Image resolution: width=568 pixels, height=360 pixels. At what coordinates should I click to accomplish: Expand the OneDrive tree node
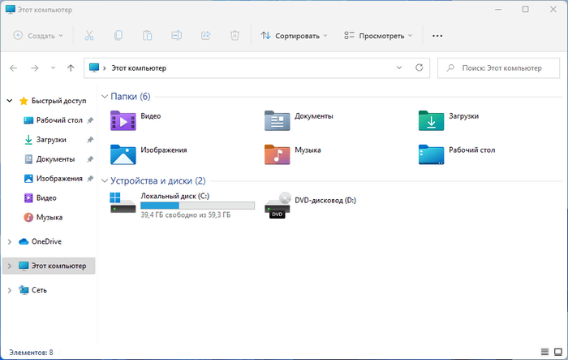point(10,241)
